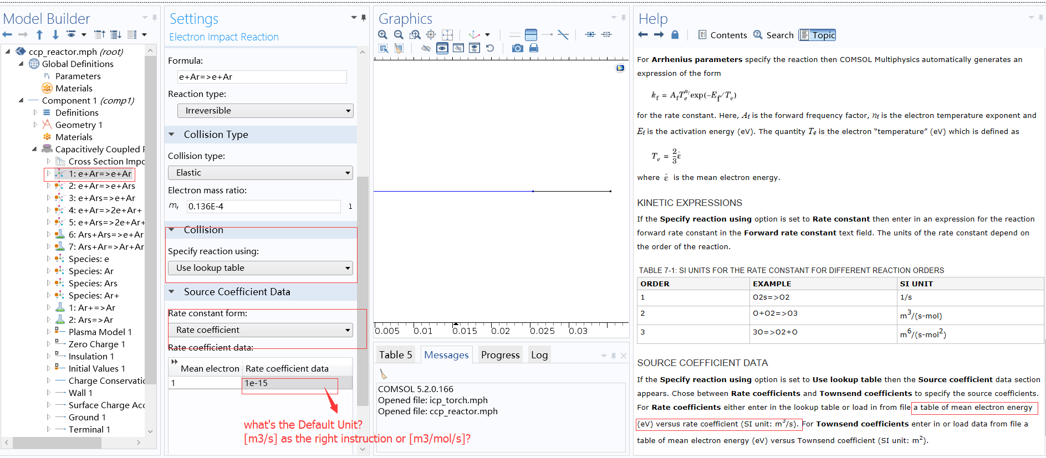Switch to the Progress tab
Screen dimensions: 1046x458
click(500, 355)
